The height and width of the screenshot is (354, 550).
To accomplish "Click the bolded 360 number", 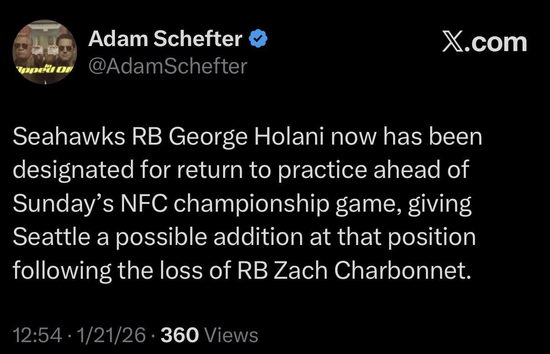I will click(179, 335).
